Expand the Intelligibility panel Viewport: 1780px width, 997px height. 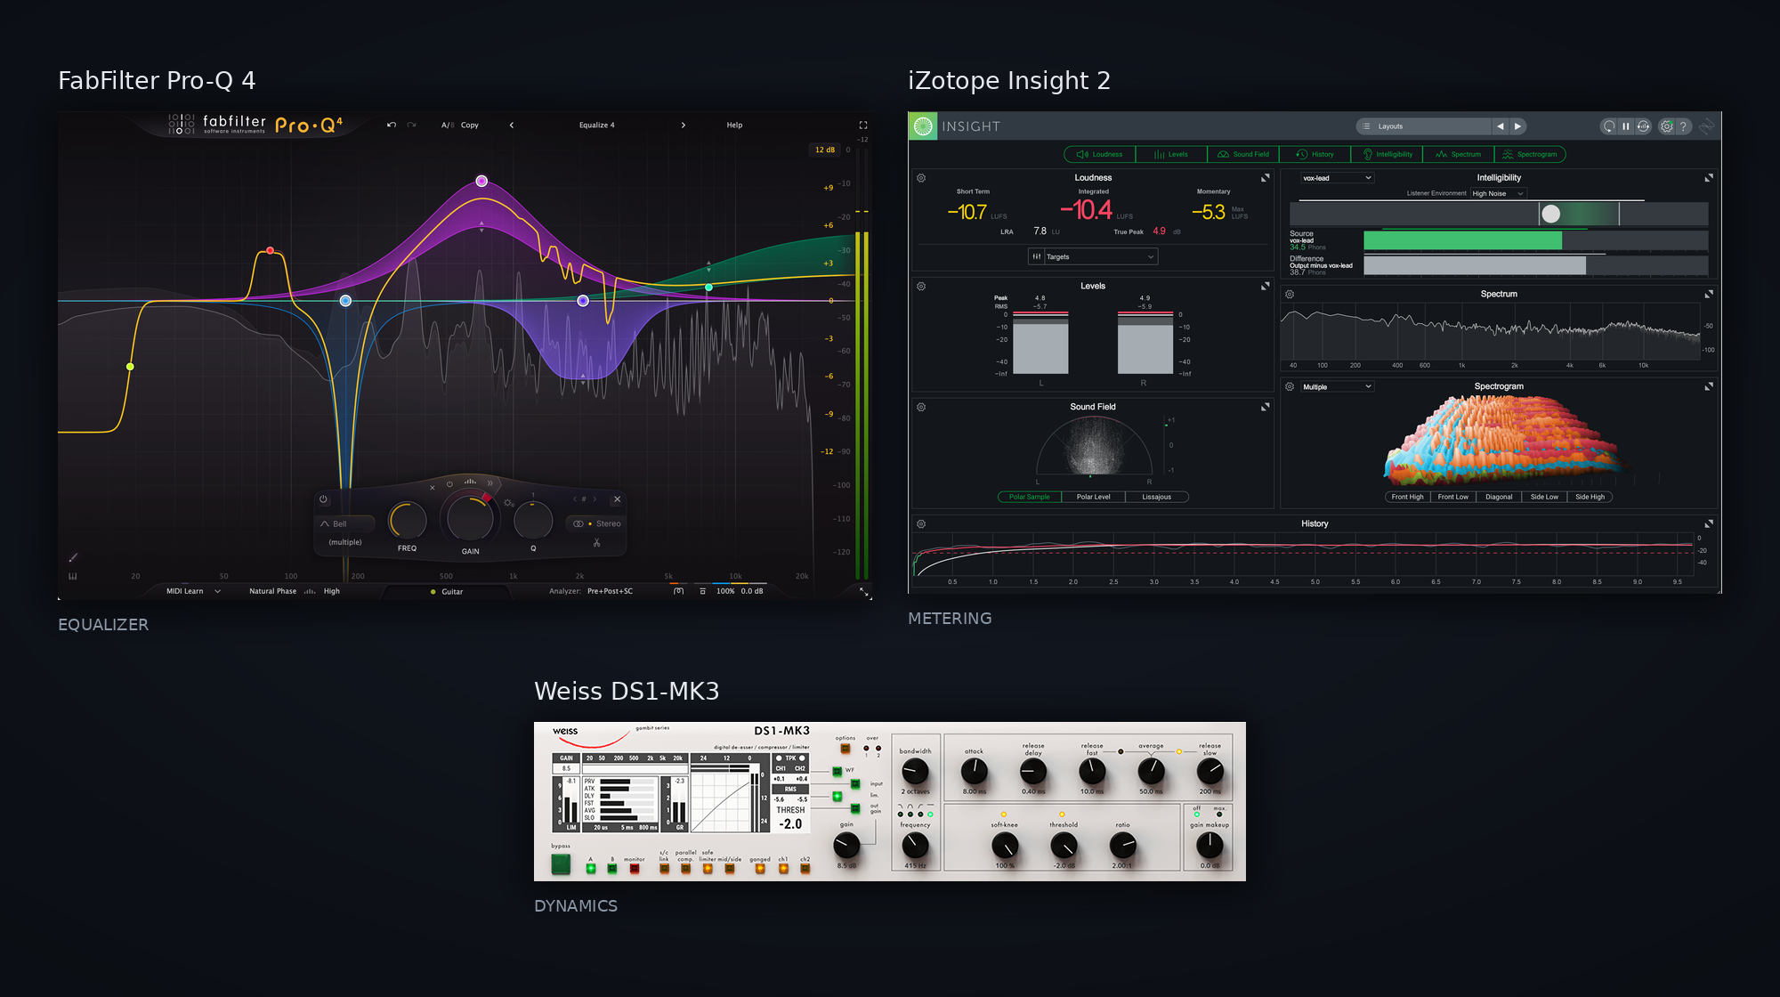(1708, 178)
